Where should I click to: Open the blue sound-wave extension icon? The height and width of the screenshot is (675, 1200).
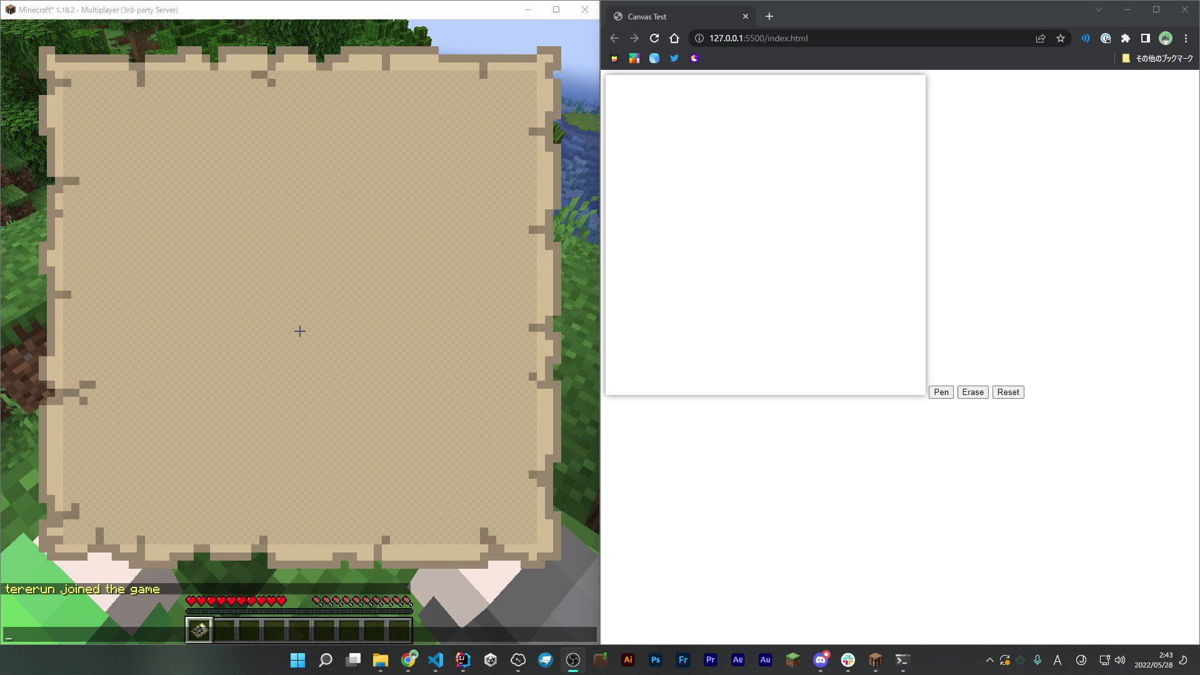pos(1086,38)
